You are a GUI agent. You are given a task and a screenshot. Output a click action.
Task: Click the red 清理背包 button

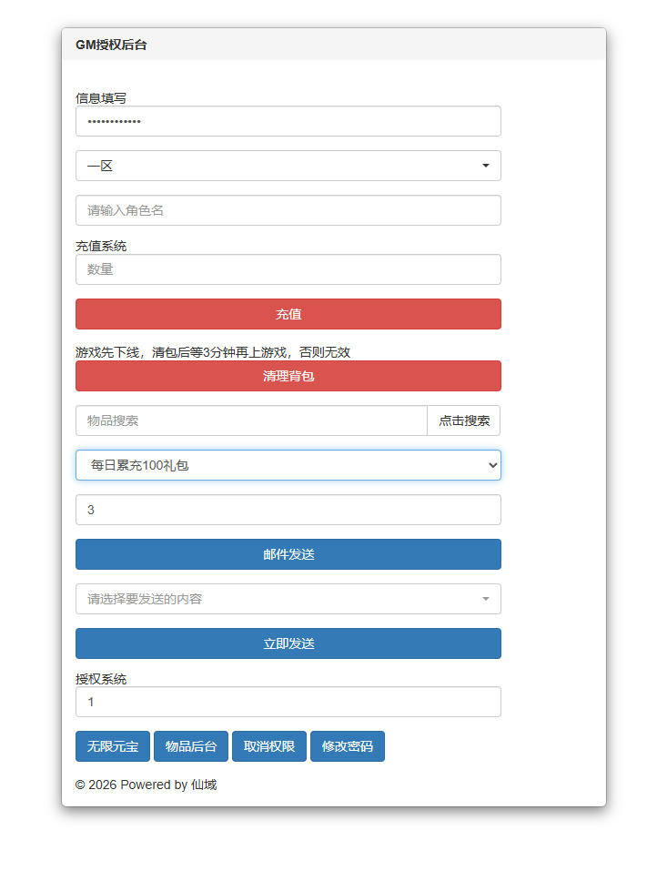click(288, 376)
